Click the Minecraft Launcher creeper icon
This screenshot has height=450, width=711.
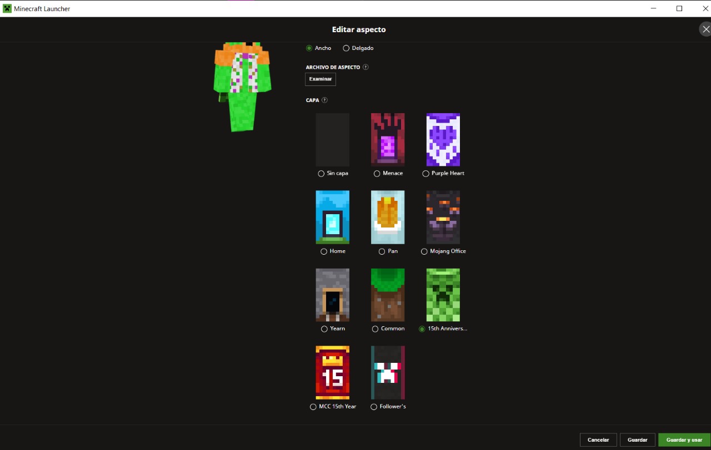click(x=7, y=8)
